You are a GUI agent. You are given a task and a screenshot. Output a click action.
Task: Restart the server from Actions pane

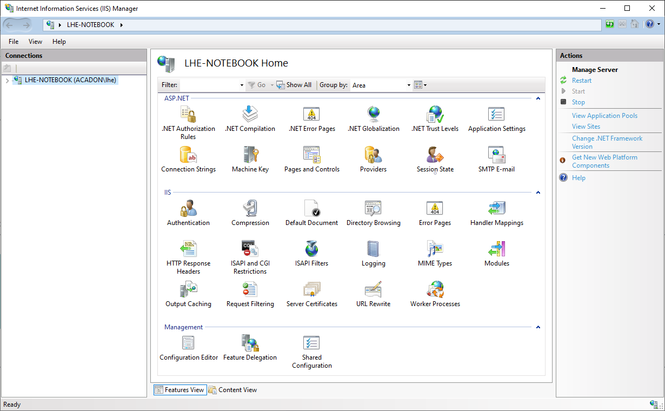581,80
